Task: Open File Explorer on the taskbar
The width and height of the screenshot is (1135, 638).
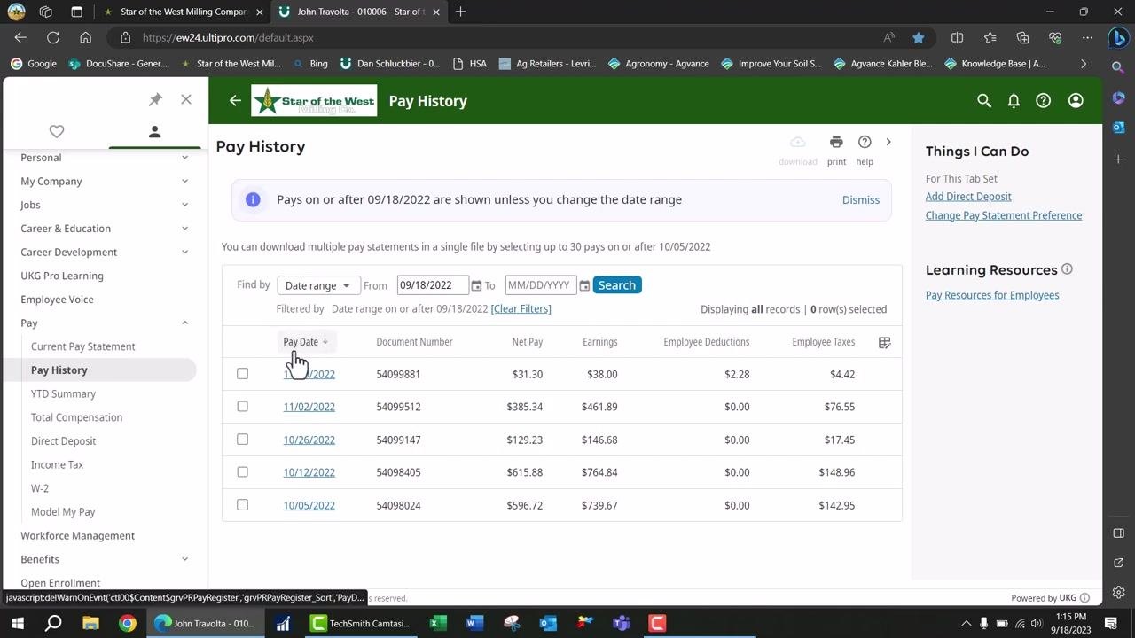Action: 90,623
